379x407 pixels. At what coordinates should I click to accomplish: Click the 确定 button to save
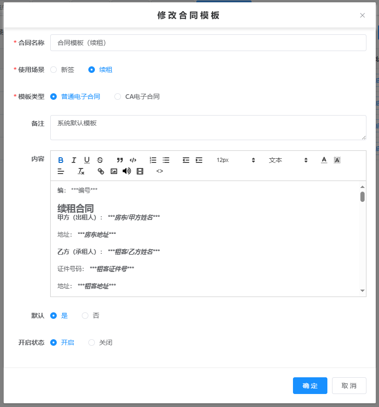tap(310, 386)
